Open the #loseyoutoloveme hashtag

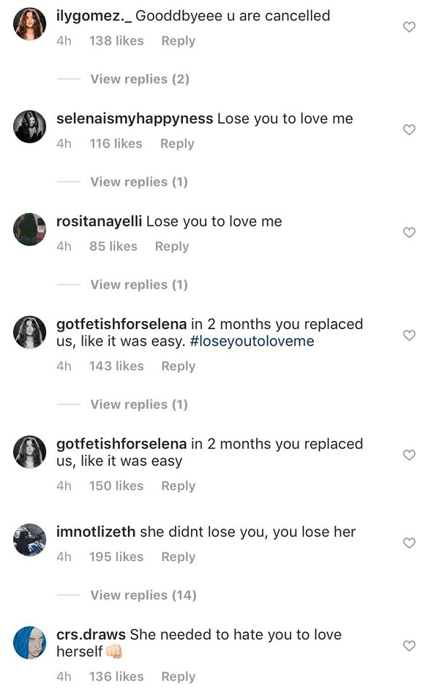tap(251, 342)
